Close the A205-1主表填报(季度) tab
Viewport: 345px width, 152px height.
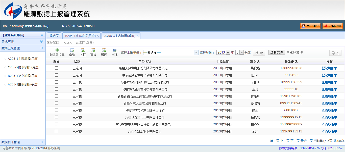tap(137, 36)
